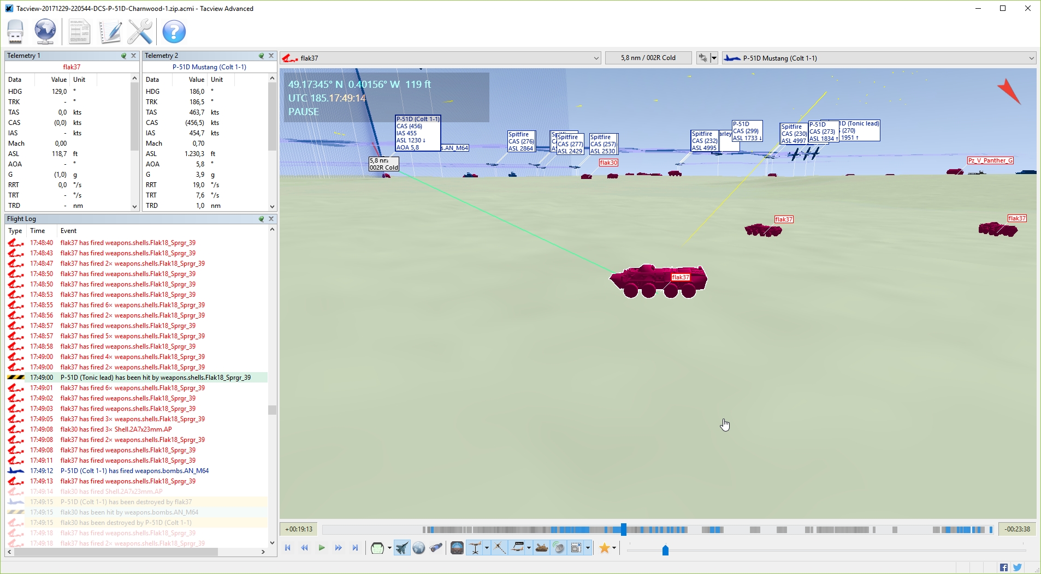Screen dimensions: 1041x574
Task: Jump to start of recording
Action: pos(288,548)
